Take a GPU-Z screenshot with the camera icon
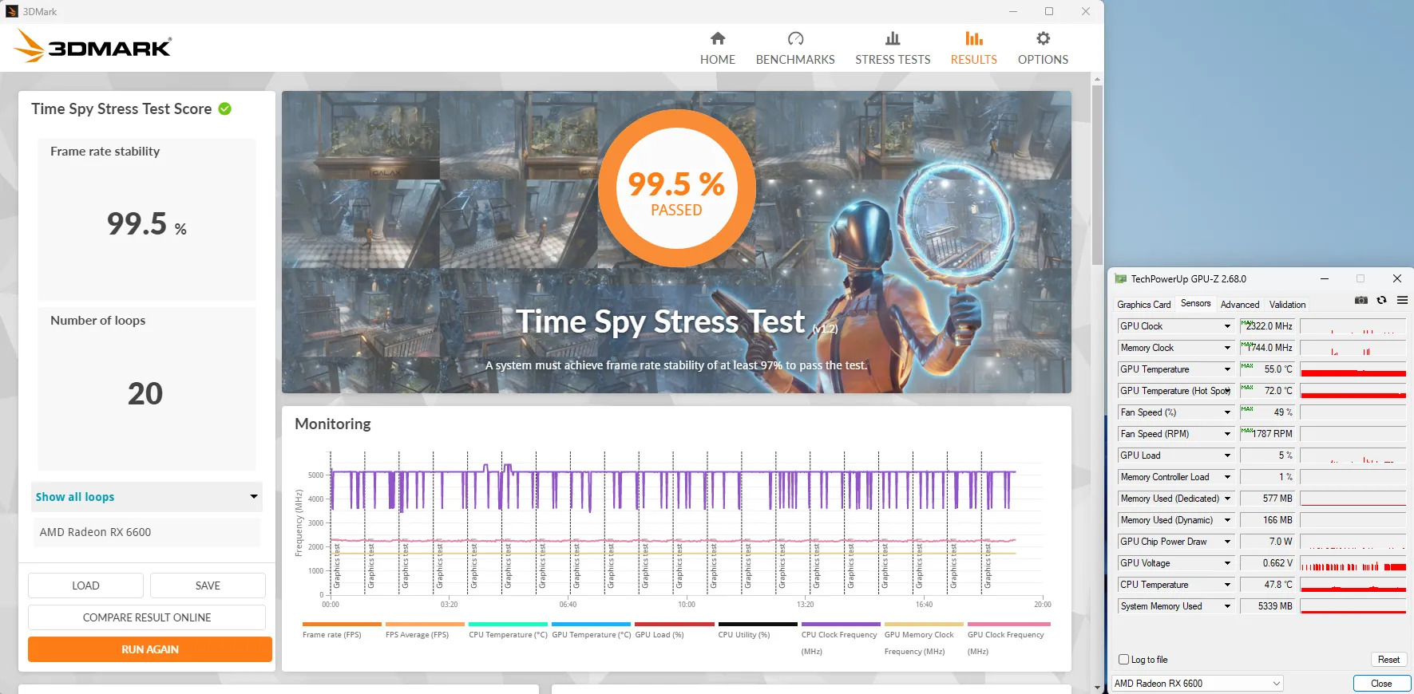The width and height of the screenshot is (1414, 694). (x=1361, y=300)
